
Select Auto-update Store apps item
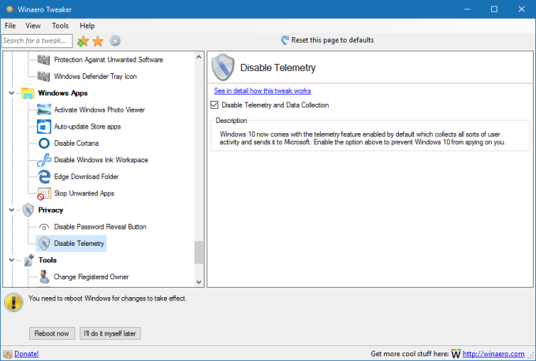87,126
